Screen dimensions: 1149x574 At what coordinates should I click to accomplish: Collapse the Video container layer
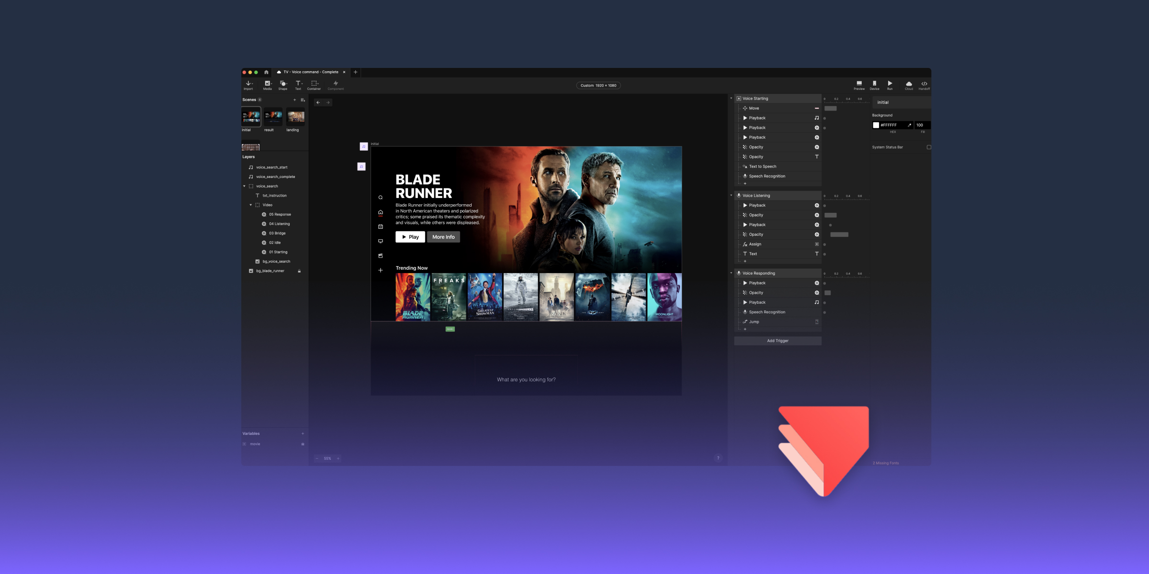click(x=250, y=205)
